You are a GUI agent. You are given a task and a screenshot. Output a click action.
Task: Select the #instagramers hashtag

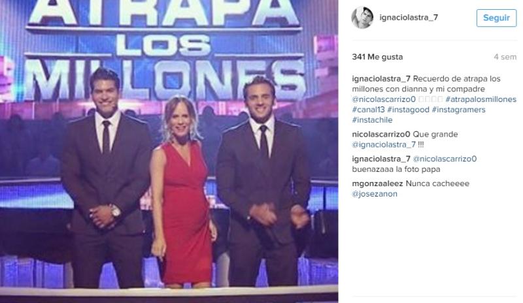pyautogui.click(x=459, y=110)
